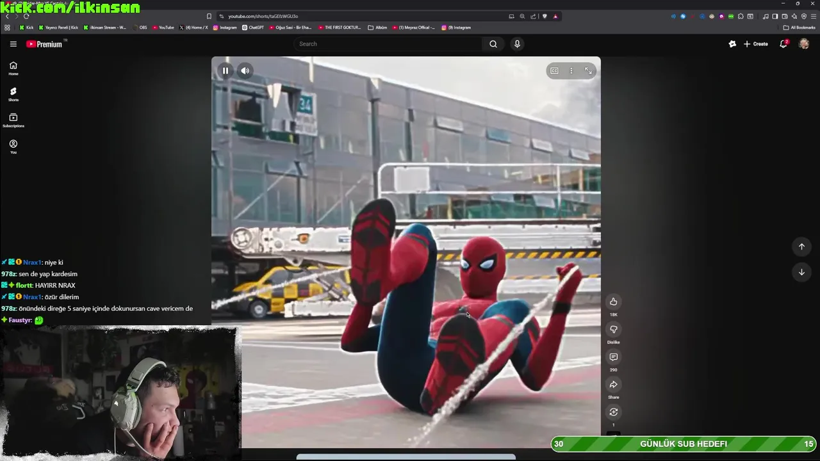Open the YouTube guide hamburger menu
This screenshot has width=820, height=461.
point(13,44)
